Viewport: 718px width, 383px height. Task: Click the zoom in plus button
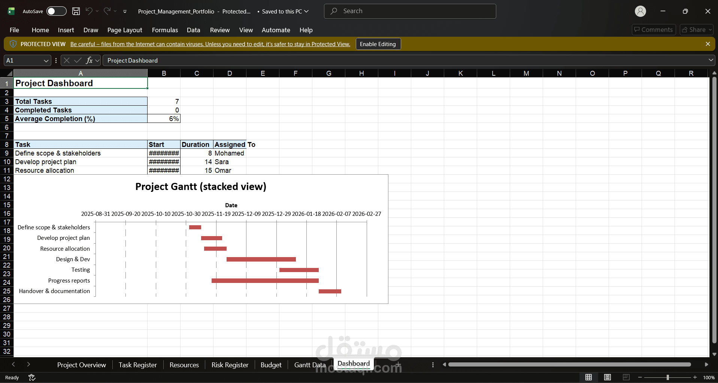(695, 377)
